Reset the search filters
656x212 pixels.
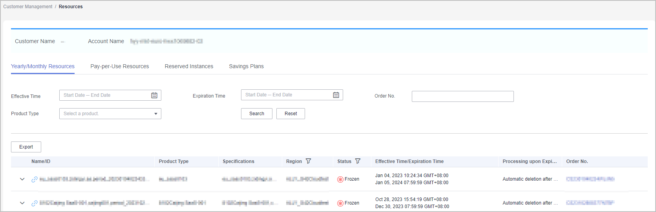coord(291,114)
